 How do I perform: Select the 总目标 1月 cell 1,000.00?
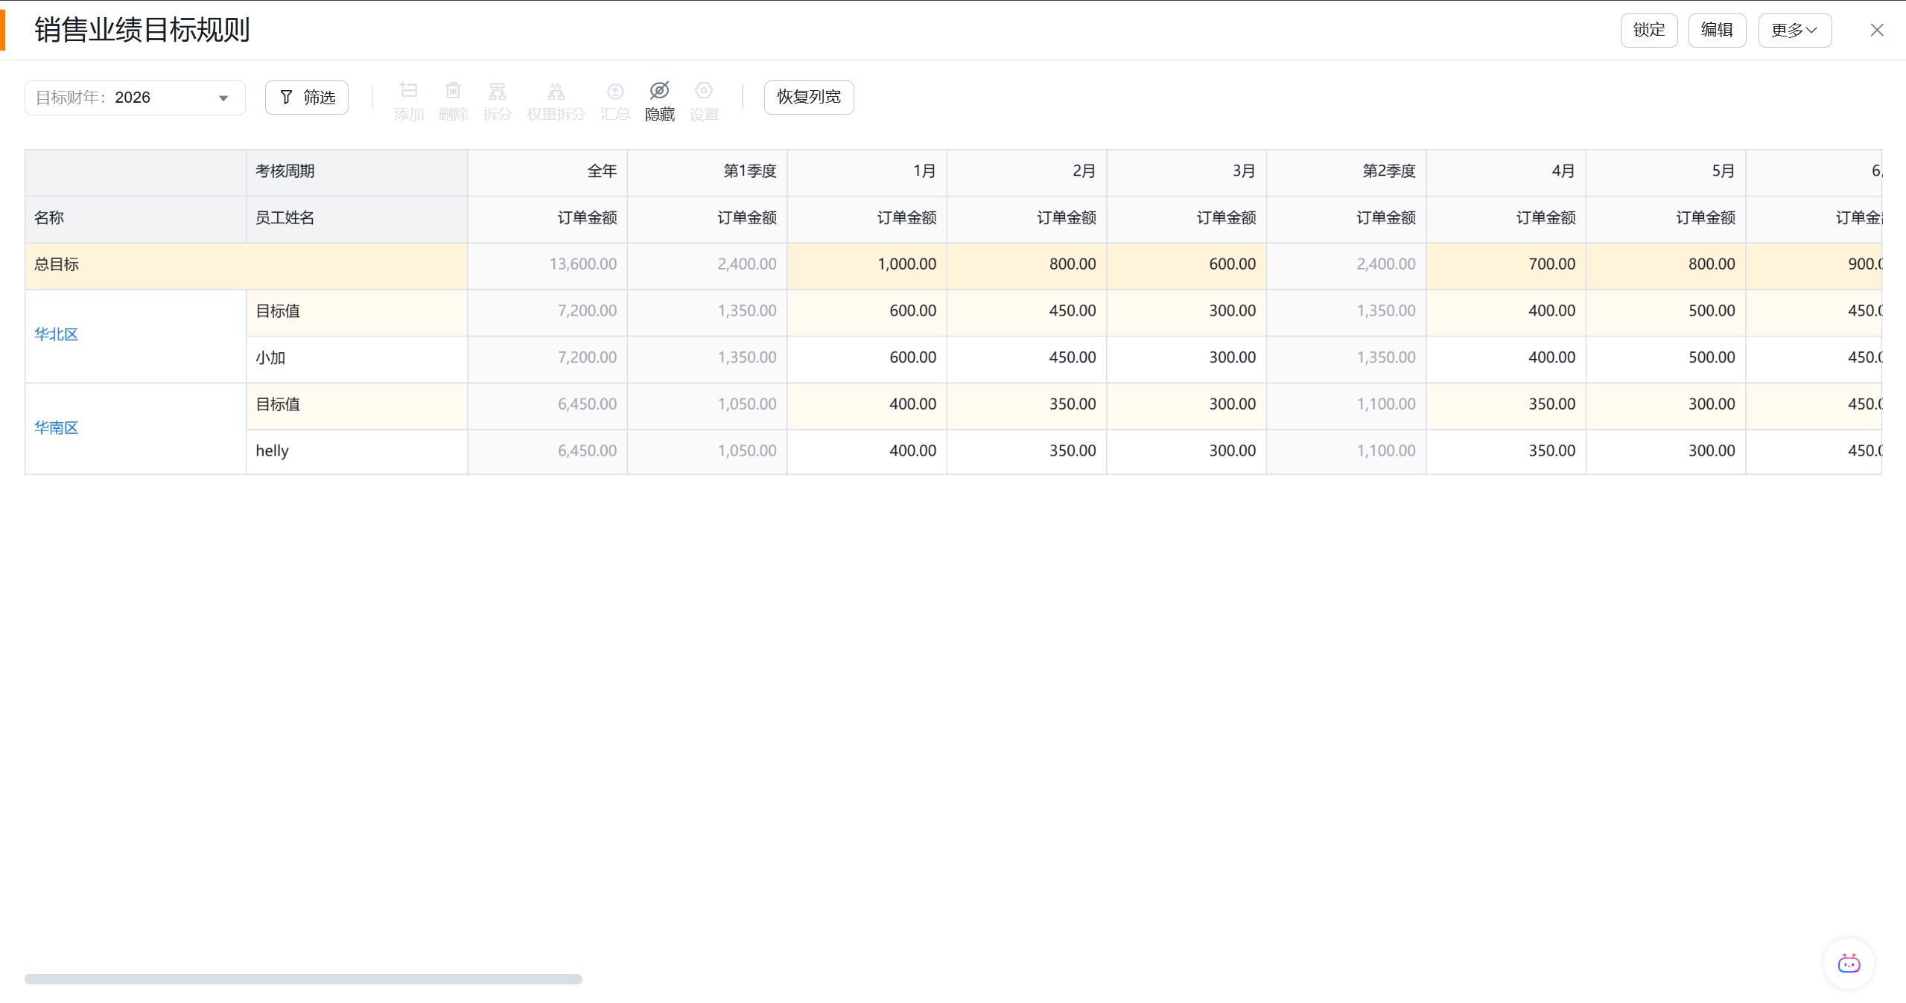pyautogui.click(x=866, y=264)
